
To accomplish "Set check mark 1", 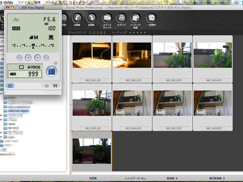I will [90, 33].
